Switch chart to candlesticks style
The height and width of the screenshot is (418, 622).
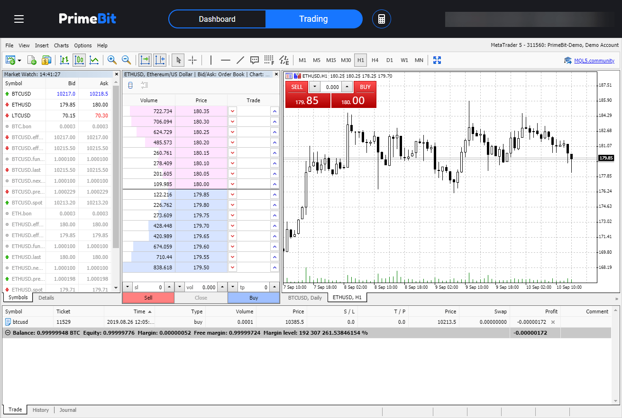(79, 60)
